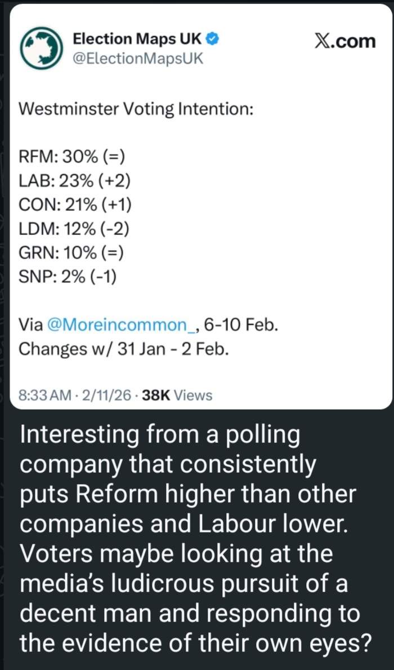The height and width of the screenshot is (670, 394).
Task: Click the LDM: 12% poll line
Action: pos(74,229)
